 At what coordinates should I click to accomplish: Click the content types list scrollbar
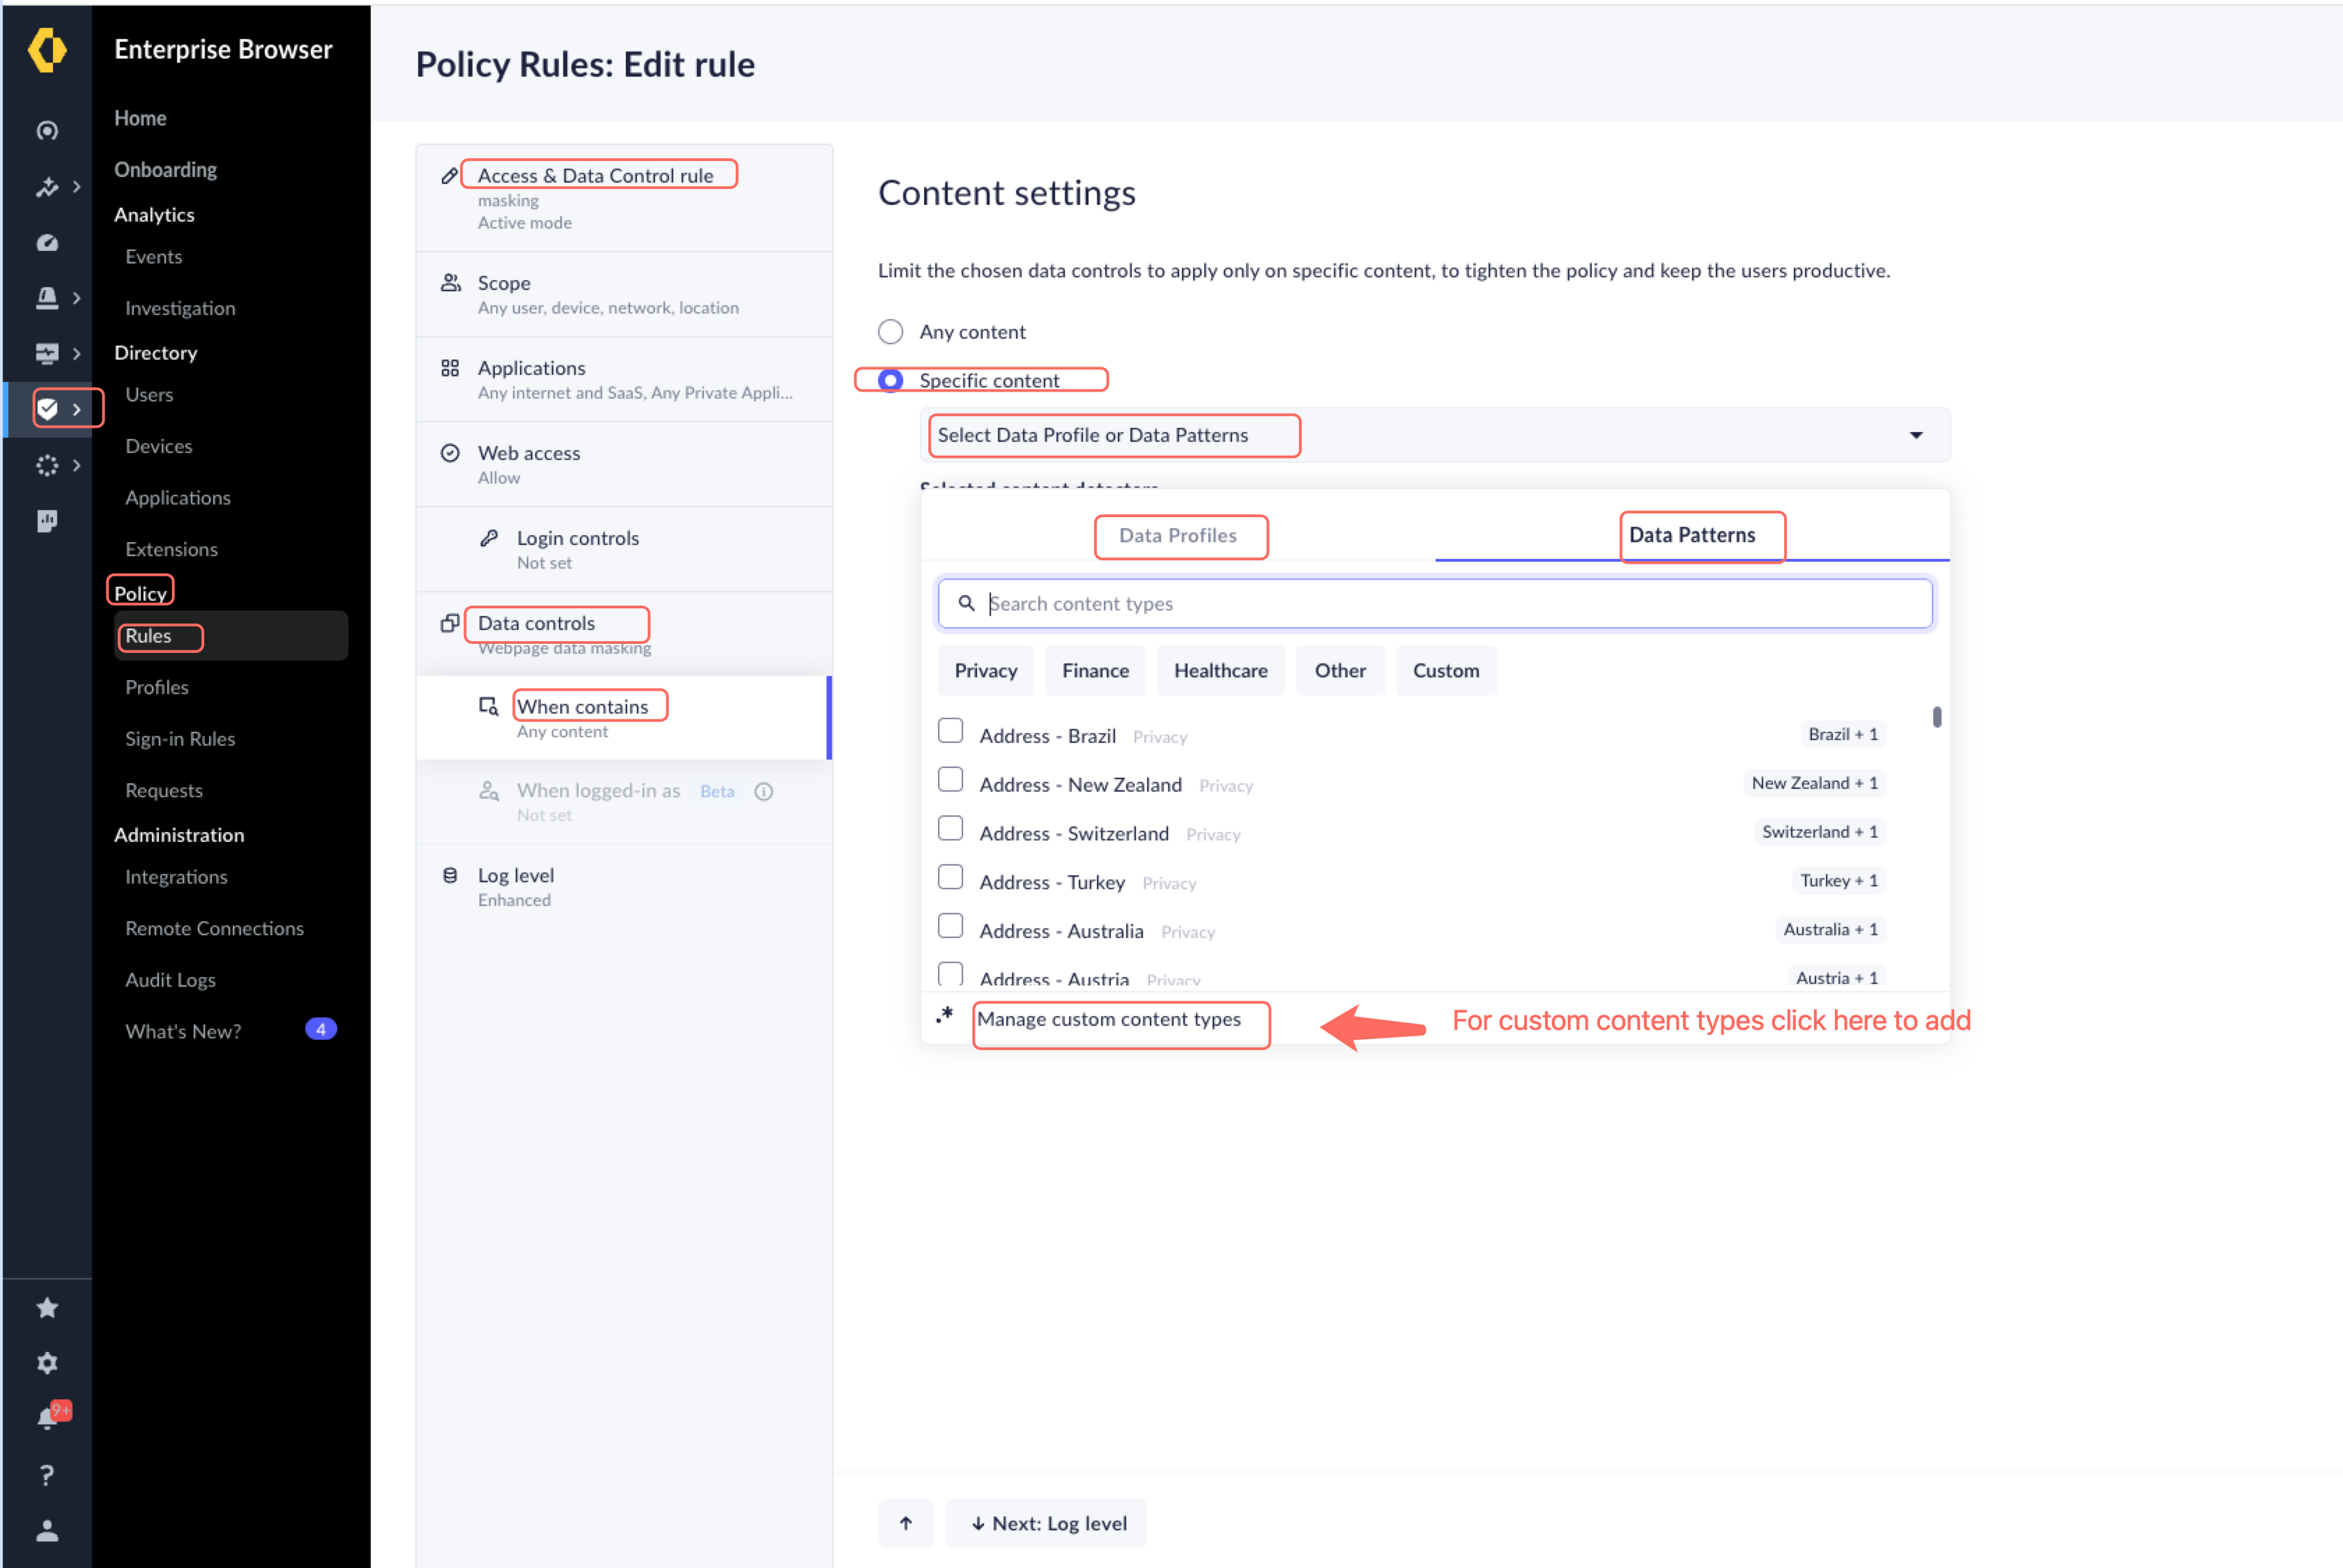1936,717
